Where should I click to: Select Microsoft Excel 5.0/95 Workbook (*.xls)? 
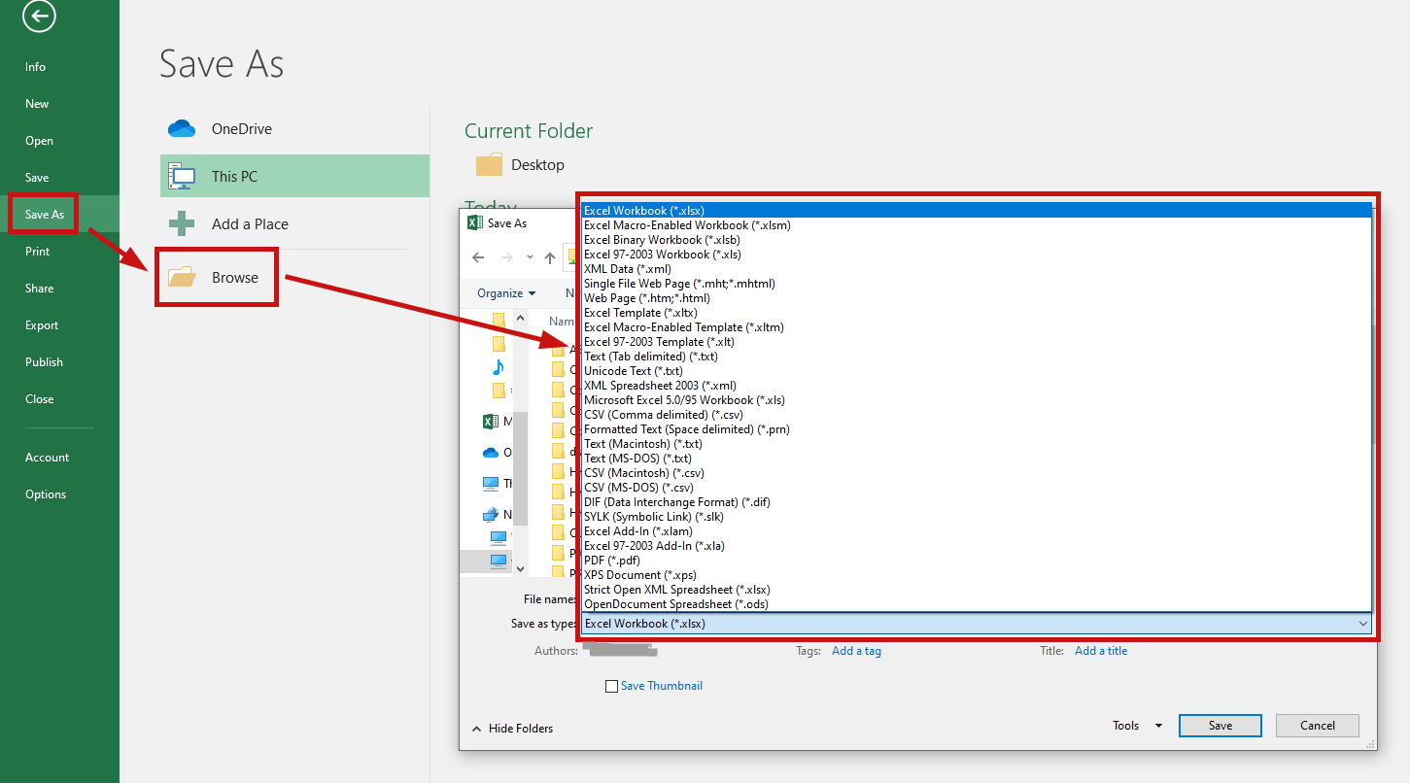(x=977, y=400)
